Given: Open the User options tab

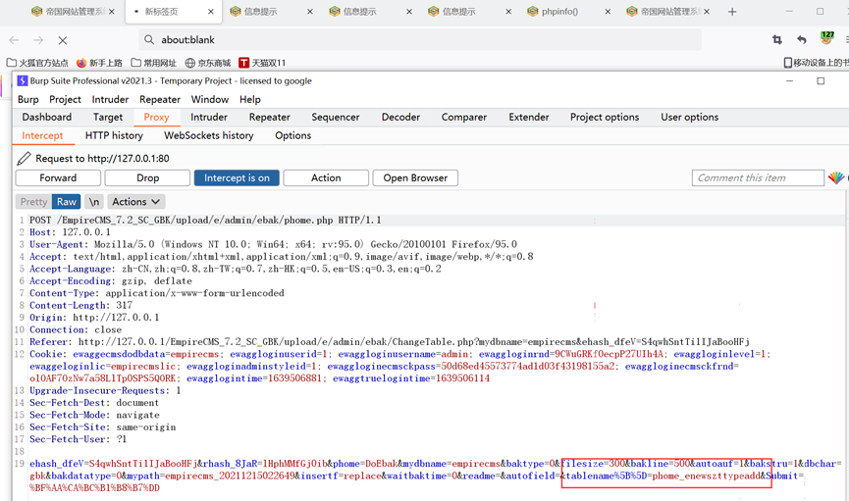Looking at the screenshot, I should (689, 117).
